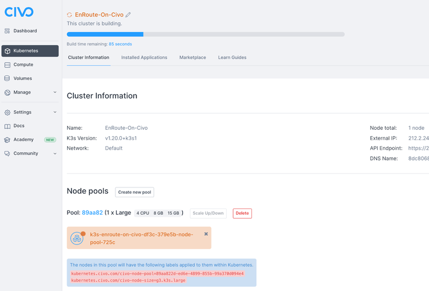Click the pencil icon to rename cluster
This screenshot has height=291, width=429.
point(128,15)
